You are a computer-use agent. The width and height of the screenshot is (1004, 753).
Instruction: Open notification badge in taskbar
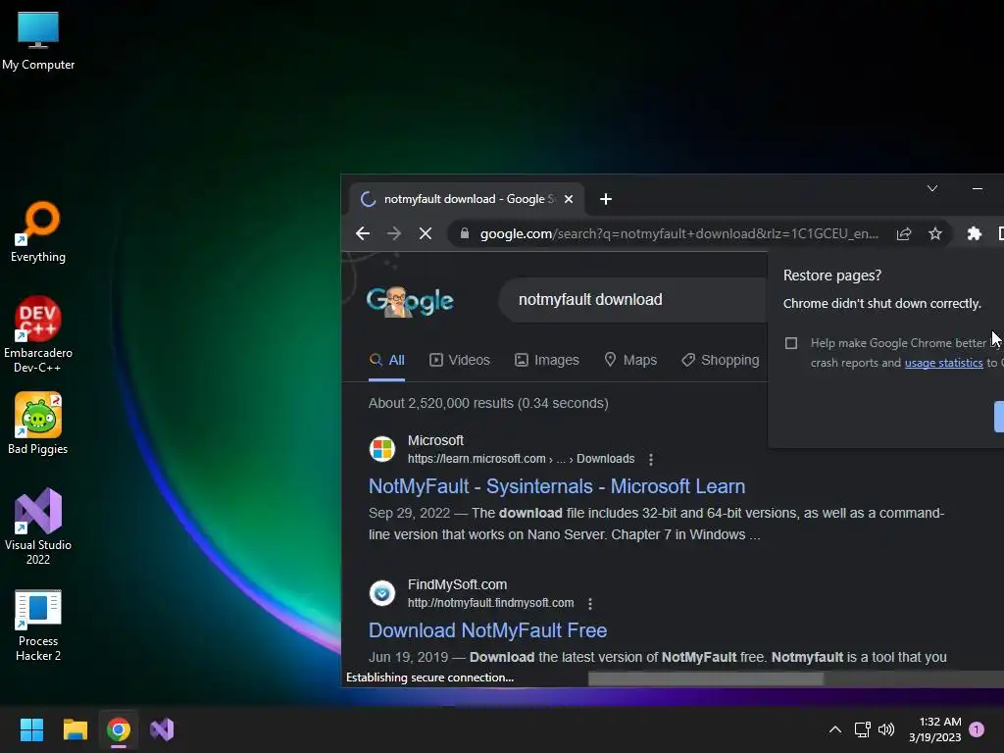coord(977,728)
